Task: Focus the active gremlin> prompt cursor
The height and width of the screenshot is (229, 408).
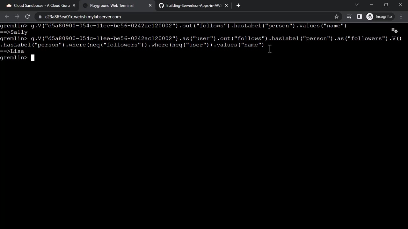Action: click(x=33, y=58)
